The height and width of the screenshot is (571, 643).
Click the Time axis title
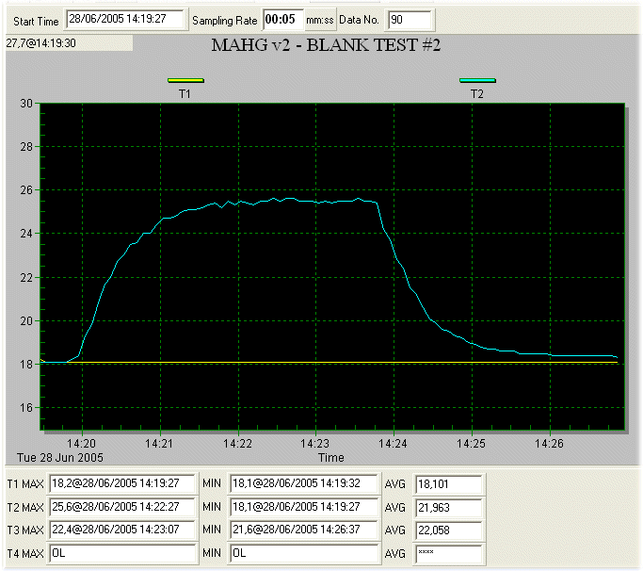pos(331,458)
